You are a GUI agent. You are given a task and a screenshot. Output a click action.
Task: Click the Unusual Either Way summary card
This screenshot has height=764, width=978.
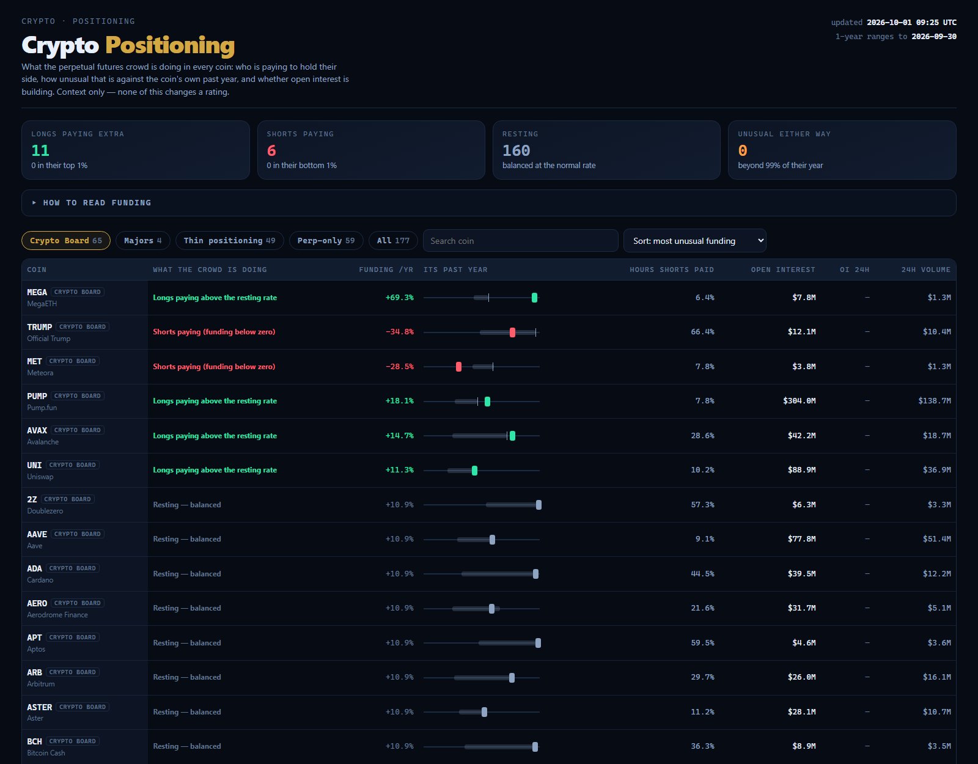coord(842,150)
